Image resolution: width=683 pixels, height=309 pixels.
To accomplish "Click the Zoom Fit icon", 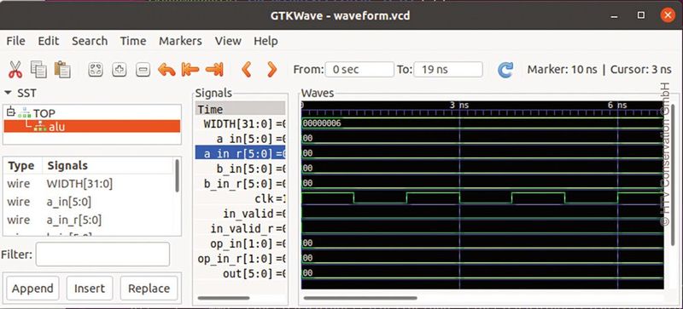I will [96, 70].
